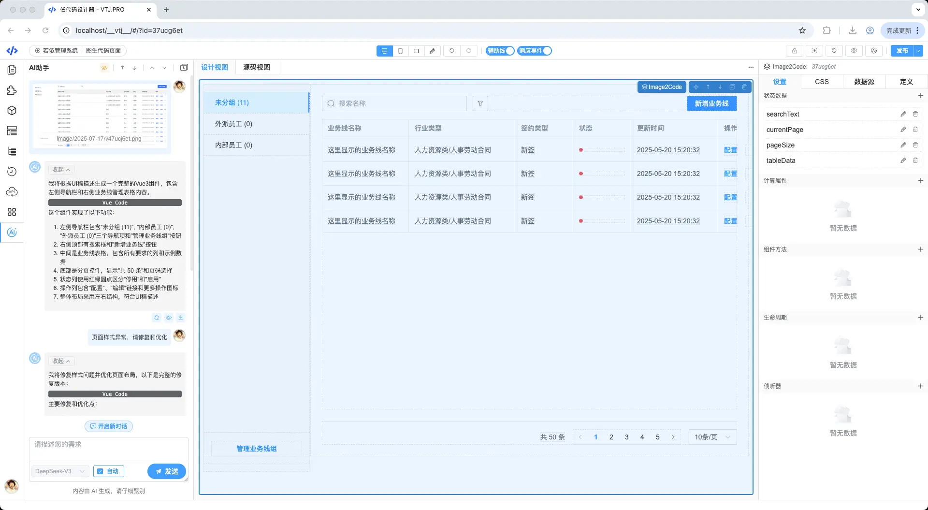Add a new 状态数据 item with plus

coord(920,96)
